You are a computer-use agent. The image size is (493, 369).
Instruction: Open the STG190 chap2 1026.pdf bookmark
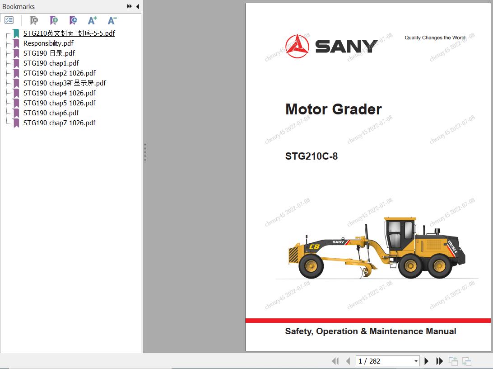[60, 73]
